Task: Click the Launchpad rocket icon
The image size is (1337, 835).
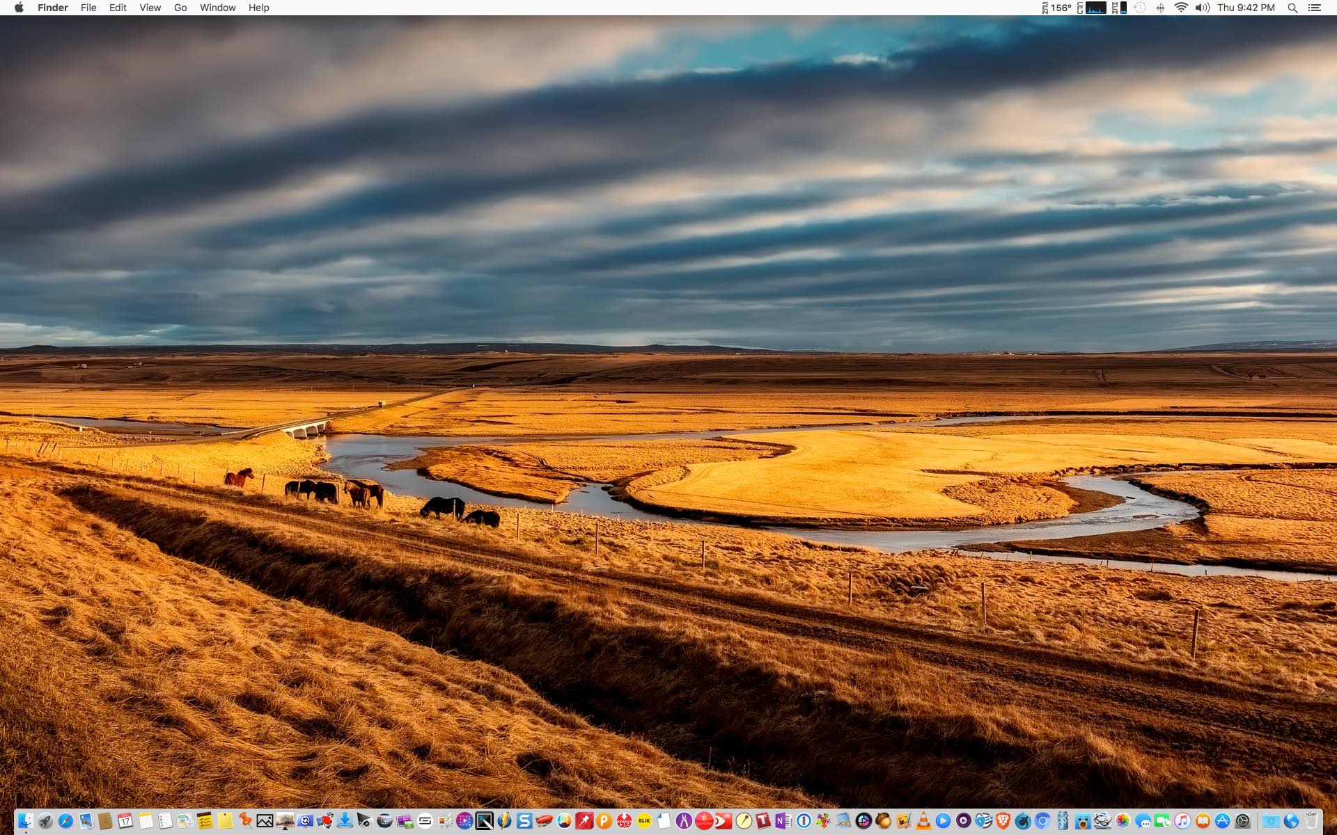Action: [x=45, y=821]
